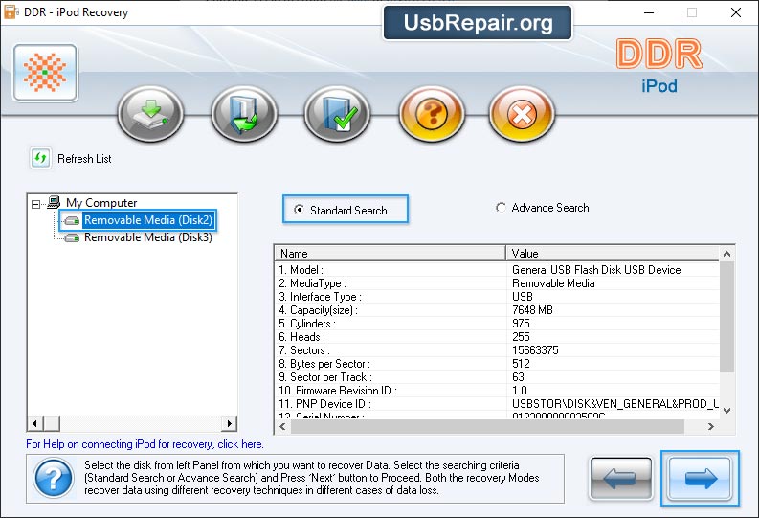This screenshot has width=759, height=518.
Task: Click the blue question mark info icon
Action: (54, 479)
